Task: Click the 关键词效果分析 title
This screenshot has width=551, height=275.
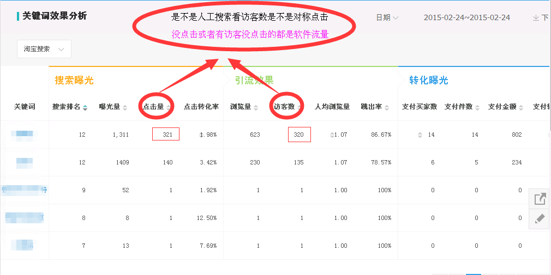Action: (x=55, y=16)
